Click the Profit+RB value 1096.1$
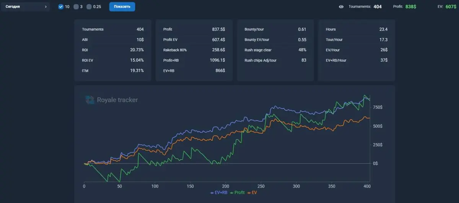This screenshot has height=203, width=459. click(x=217, y=60)
